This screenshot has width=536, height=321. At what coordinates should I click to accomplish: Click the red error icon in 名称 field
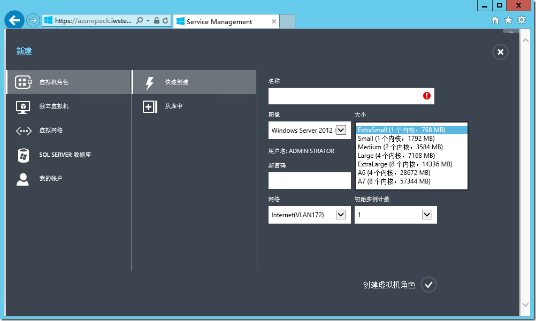click(427, 96)
